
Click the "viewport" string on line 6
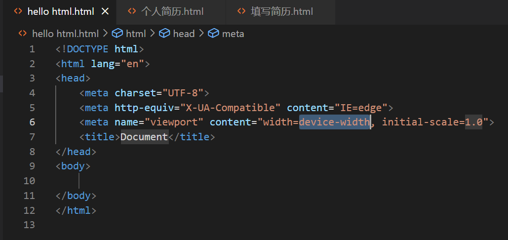point(174,122)
